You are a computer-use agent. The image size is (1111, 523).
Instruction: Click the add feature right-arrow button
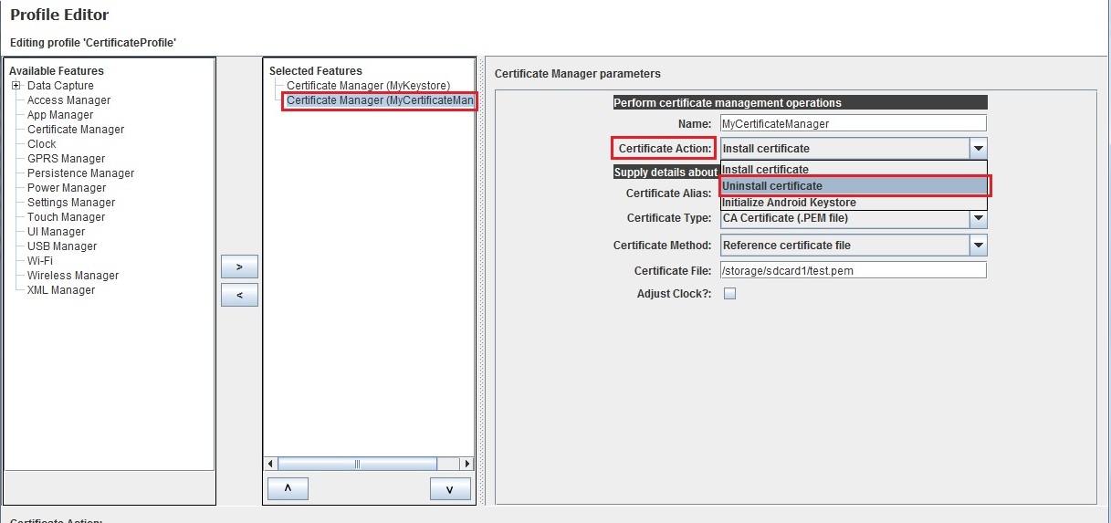tap(239, 267)
